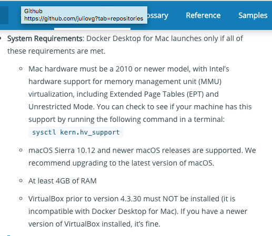This screenshot has width=272, height=236.
Task: Click the 'VirtualBox prior to version 4.3.30' text
Action: [x=85, y=199]
